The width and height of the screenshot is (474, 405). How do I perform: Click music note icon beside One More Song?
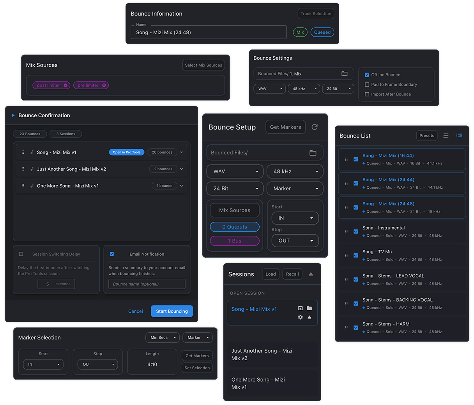32,186
